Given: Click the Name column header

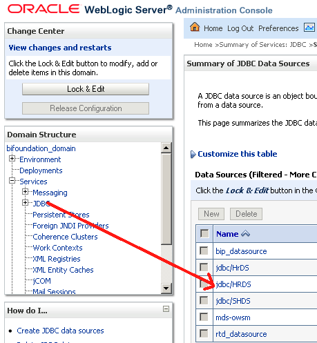Looking at the screenshot, I should (x=227, y=234).
